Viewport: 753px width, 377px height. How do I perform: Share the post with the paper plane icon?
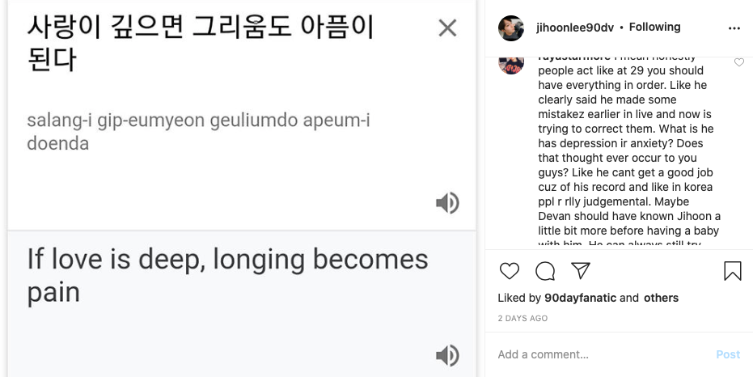581,271
